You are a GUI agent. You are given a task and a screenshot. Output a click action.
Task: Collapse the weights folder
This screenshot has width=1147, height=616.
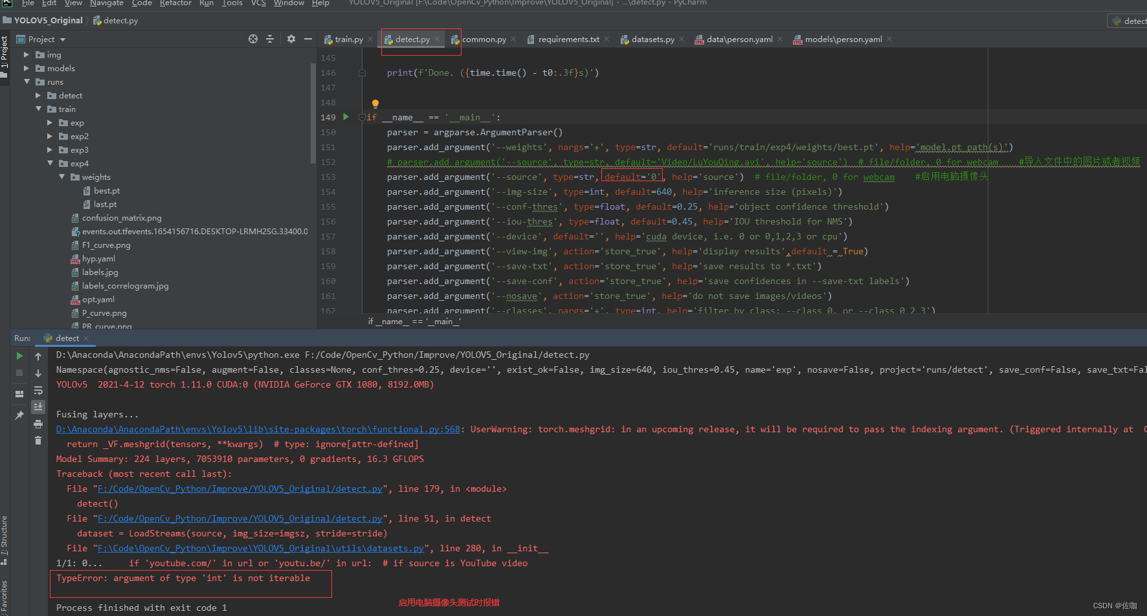click(x=61, y=177)
